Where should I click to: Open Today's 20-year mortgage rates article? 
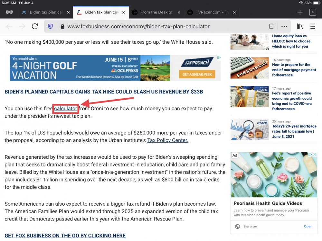[294, 131]
